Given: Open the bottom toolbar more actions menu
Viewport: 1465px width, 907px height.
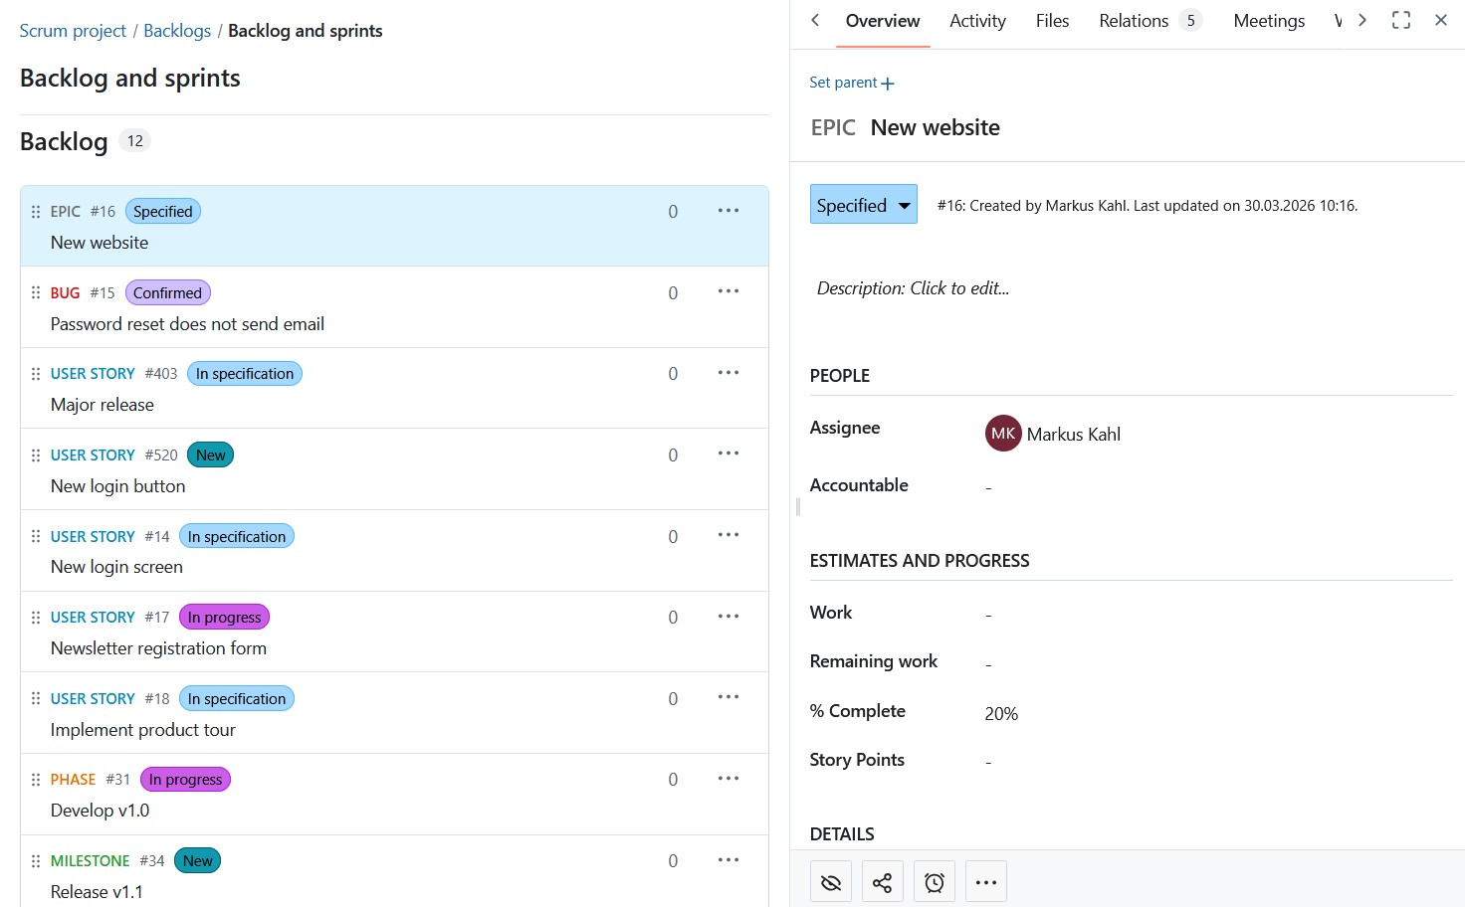Looking at the screenshot, I should click(x=985, y=882).
